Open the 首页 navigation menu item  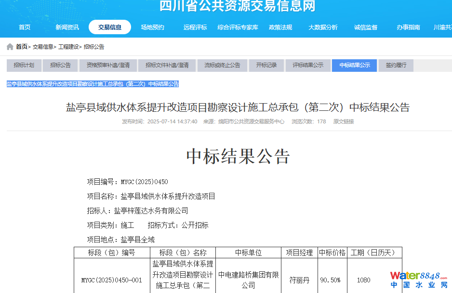coord(25,27)
